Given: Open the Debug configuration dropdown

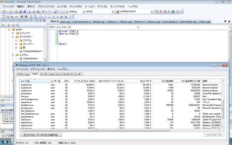Looking at the screenshot, I should pyautogui.click(x=77, y=12).
